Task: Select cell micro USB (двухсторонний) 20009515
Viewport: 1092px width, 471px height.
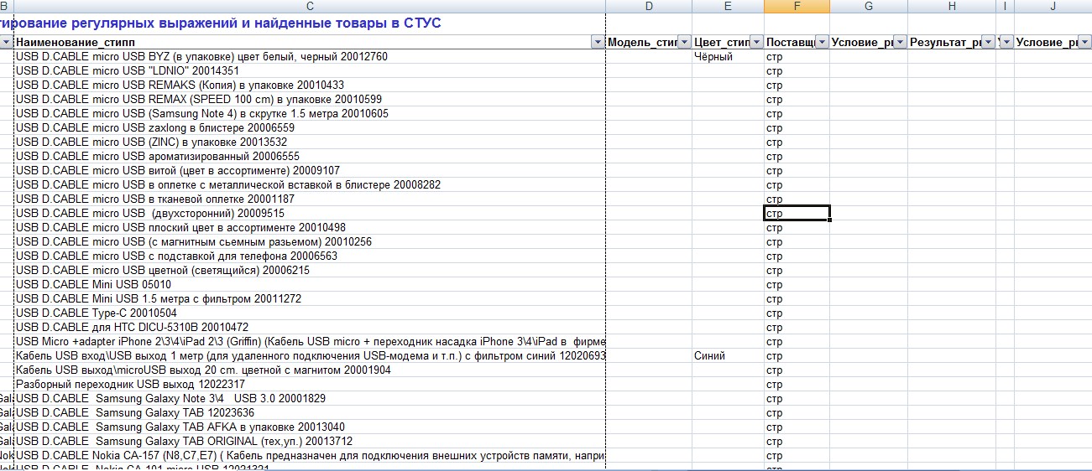Action: pos(310,214)
